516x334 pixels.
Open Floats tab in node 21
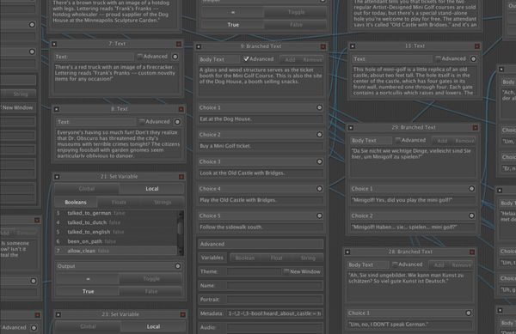(x=120, y=203)
